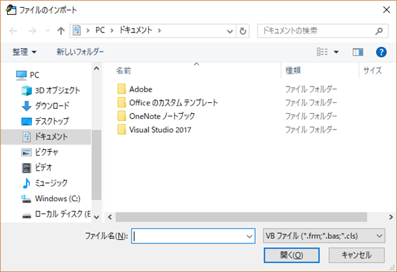This screenshot has height=272, width=397.
Task: Click the document icon in the address bar
Action: pos(77,31)
